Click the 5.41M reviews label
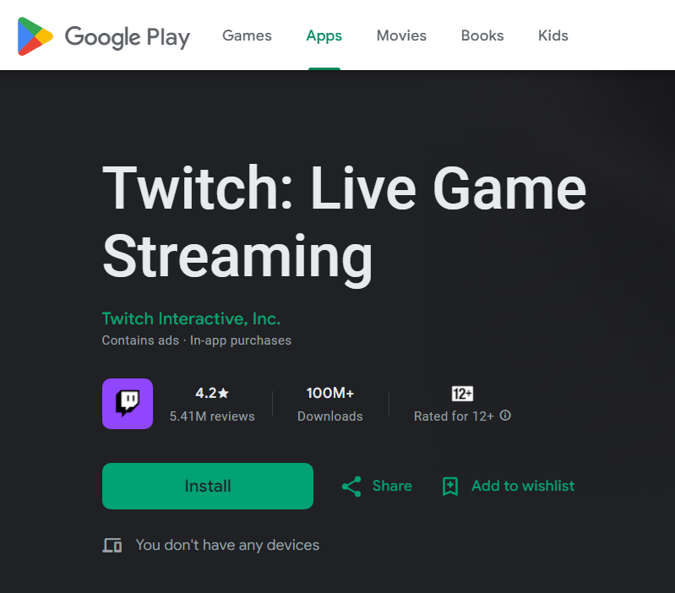This screenshot has height=593, width=675. [212, 416]
